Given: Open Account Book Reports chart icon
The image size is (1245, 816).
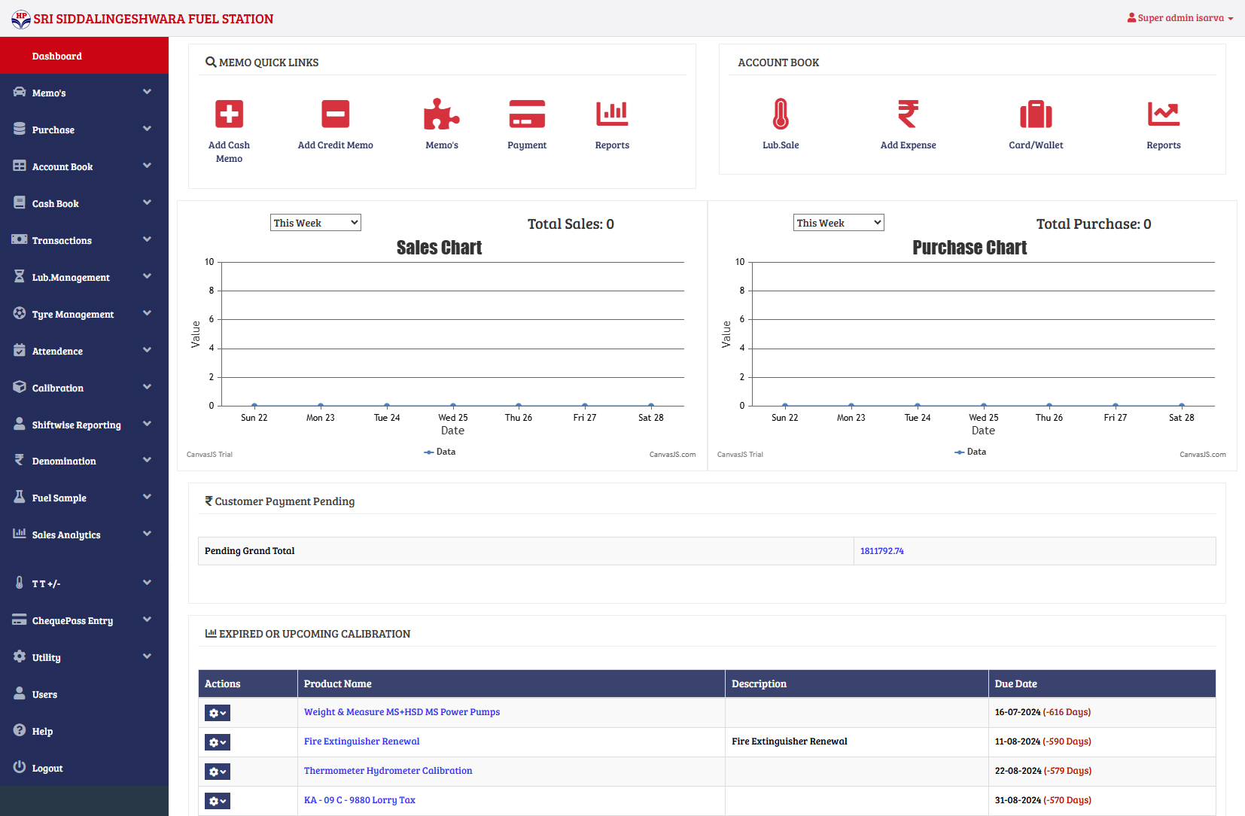Looking at the screenshot, I should point(1163,114).
